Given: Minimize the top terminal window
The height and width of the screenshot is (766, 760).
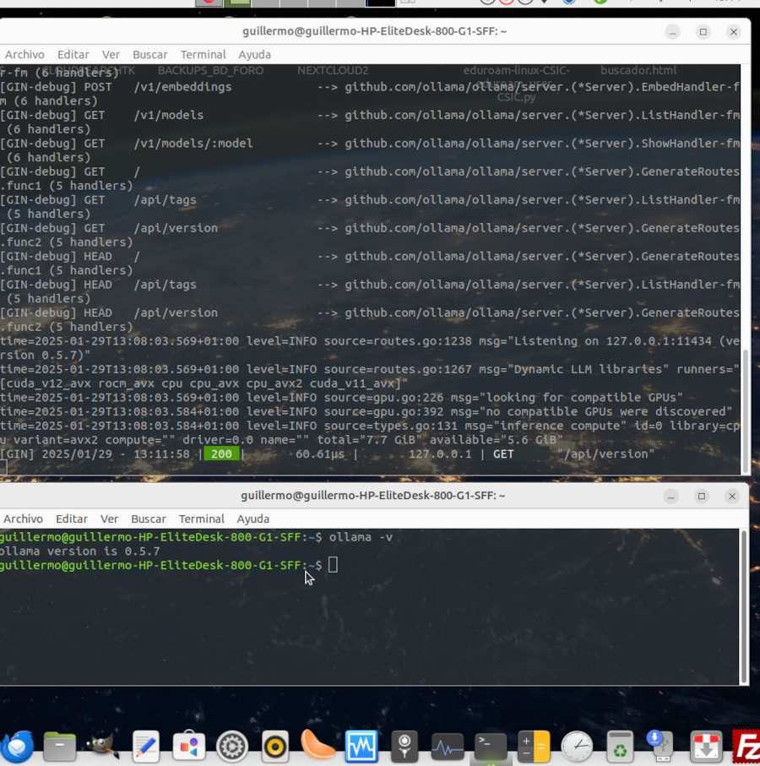Looking at the screenshot, I should [672, 31].
